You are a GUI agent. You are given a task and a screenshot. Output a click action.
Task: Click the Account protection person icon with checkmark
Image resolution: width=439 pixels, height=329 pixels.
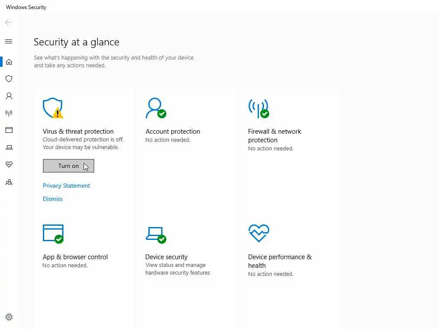156,108
